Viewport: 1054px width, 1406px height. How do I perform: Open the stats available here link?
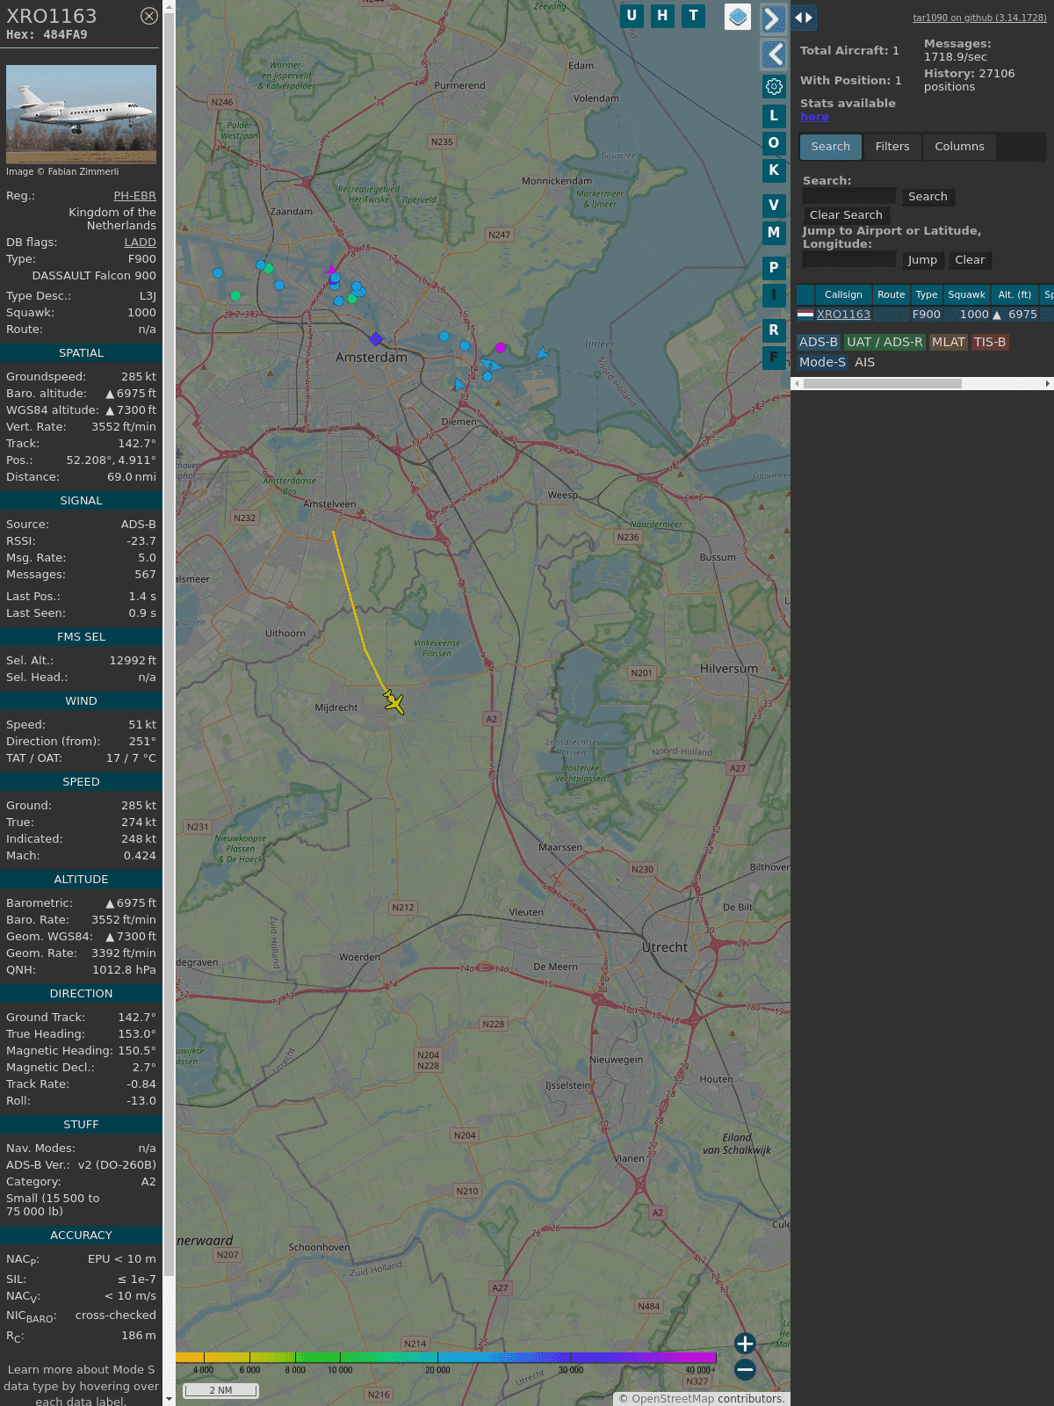pos(814,117)
